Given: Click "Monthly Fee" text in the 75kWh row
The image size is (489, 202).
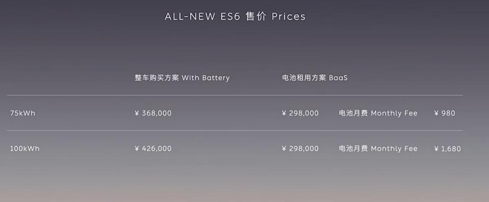Looking at the screenshot, I should [x=394, y=113].
